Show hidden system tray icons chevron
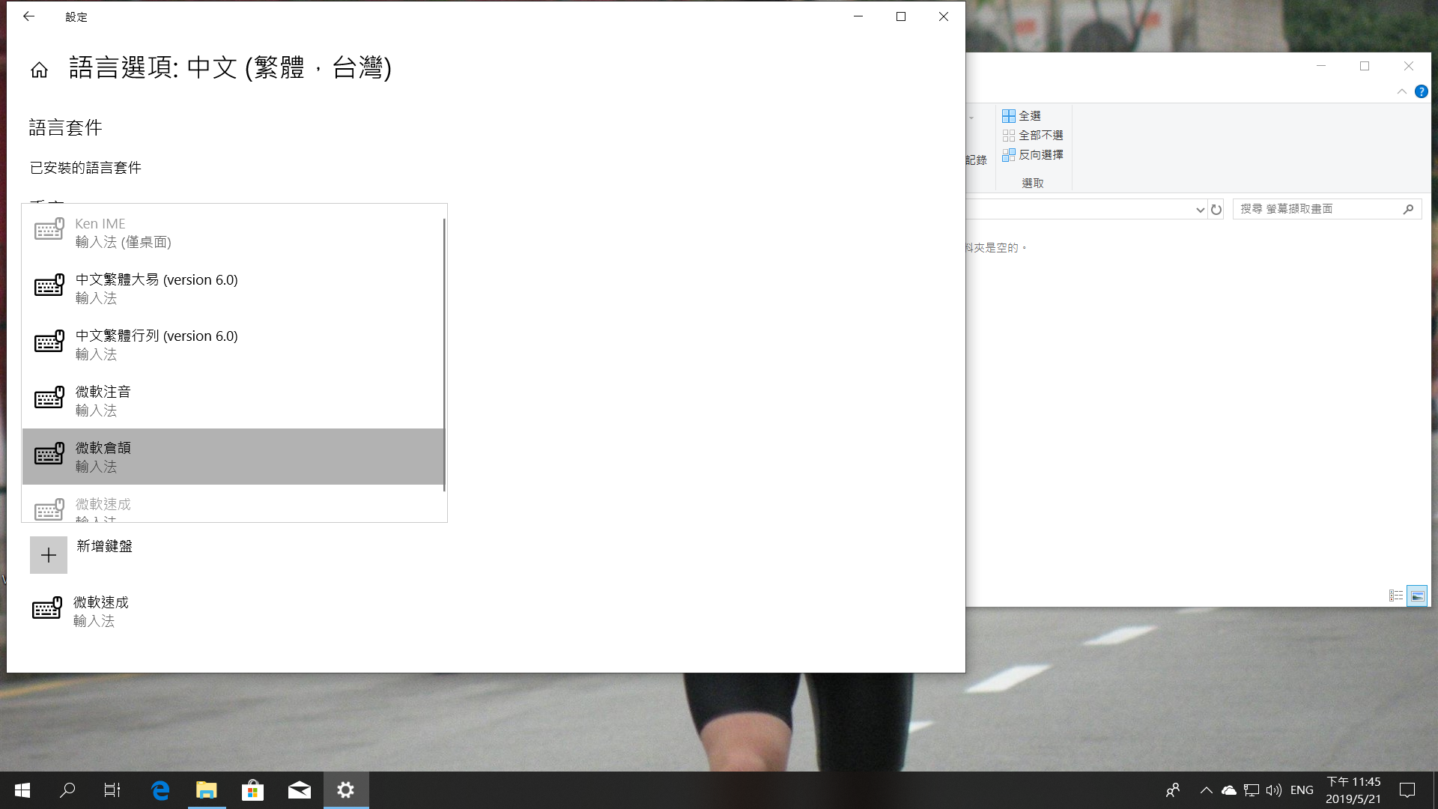The height and width of the screenshot is (809, 1438). pos(1206,790)
